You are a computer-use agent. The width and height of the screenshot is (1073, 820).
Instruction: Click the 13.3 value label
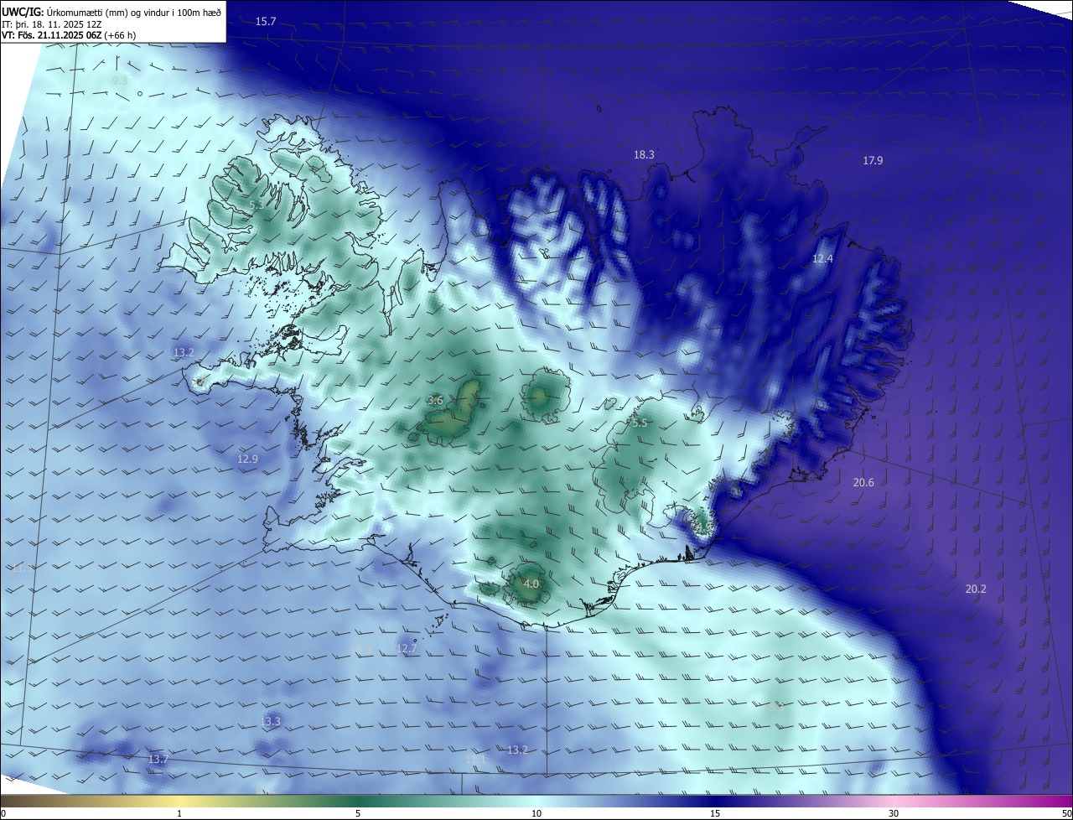pos(270,721)
